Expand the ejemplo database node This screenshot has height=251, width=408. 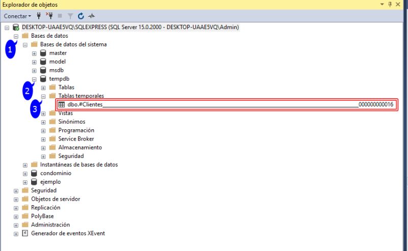click(25, 182)
